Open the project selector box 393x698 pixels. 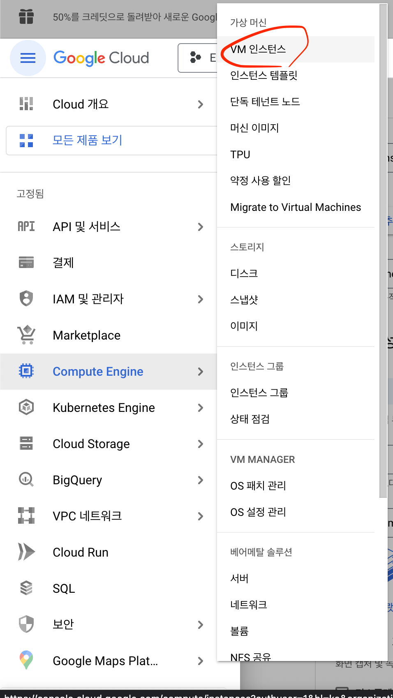click(x=198, y=58)
